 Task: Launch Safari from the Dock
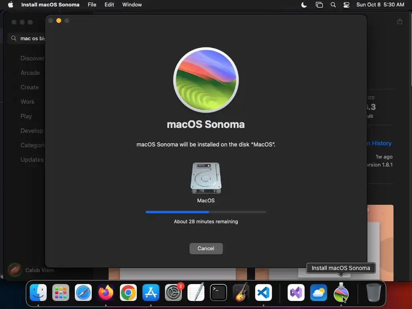[83, 293]
